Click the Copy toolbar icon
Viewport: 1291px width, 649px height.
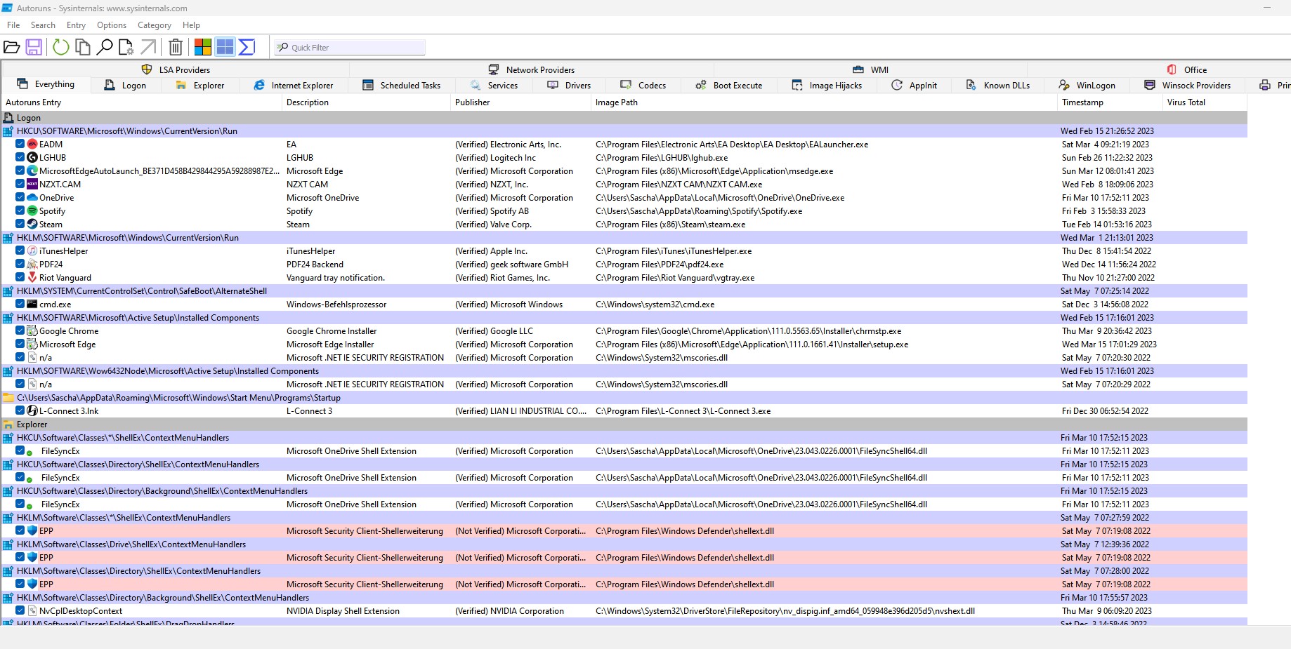[x=83, y=47]
